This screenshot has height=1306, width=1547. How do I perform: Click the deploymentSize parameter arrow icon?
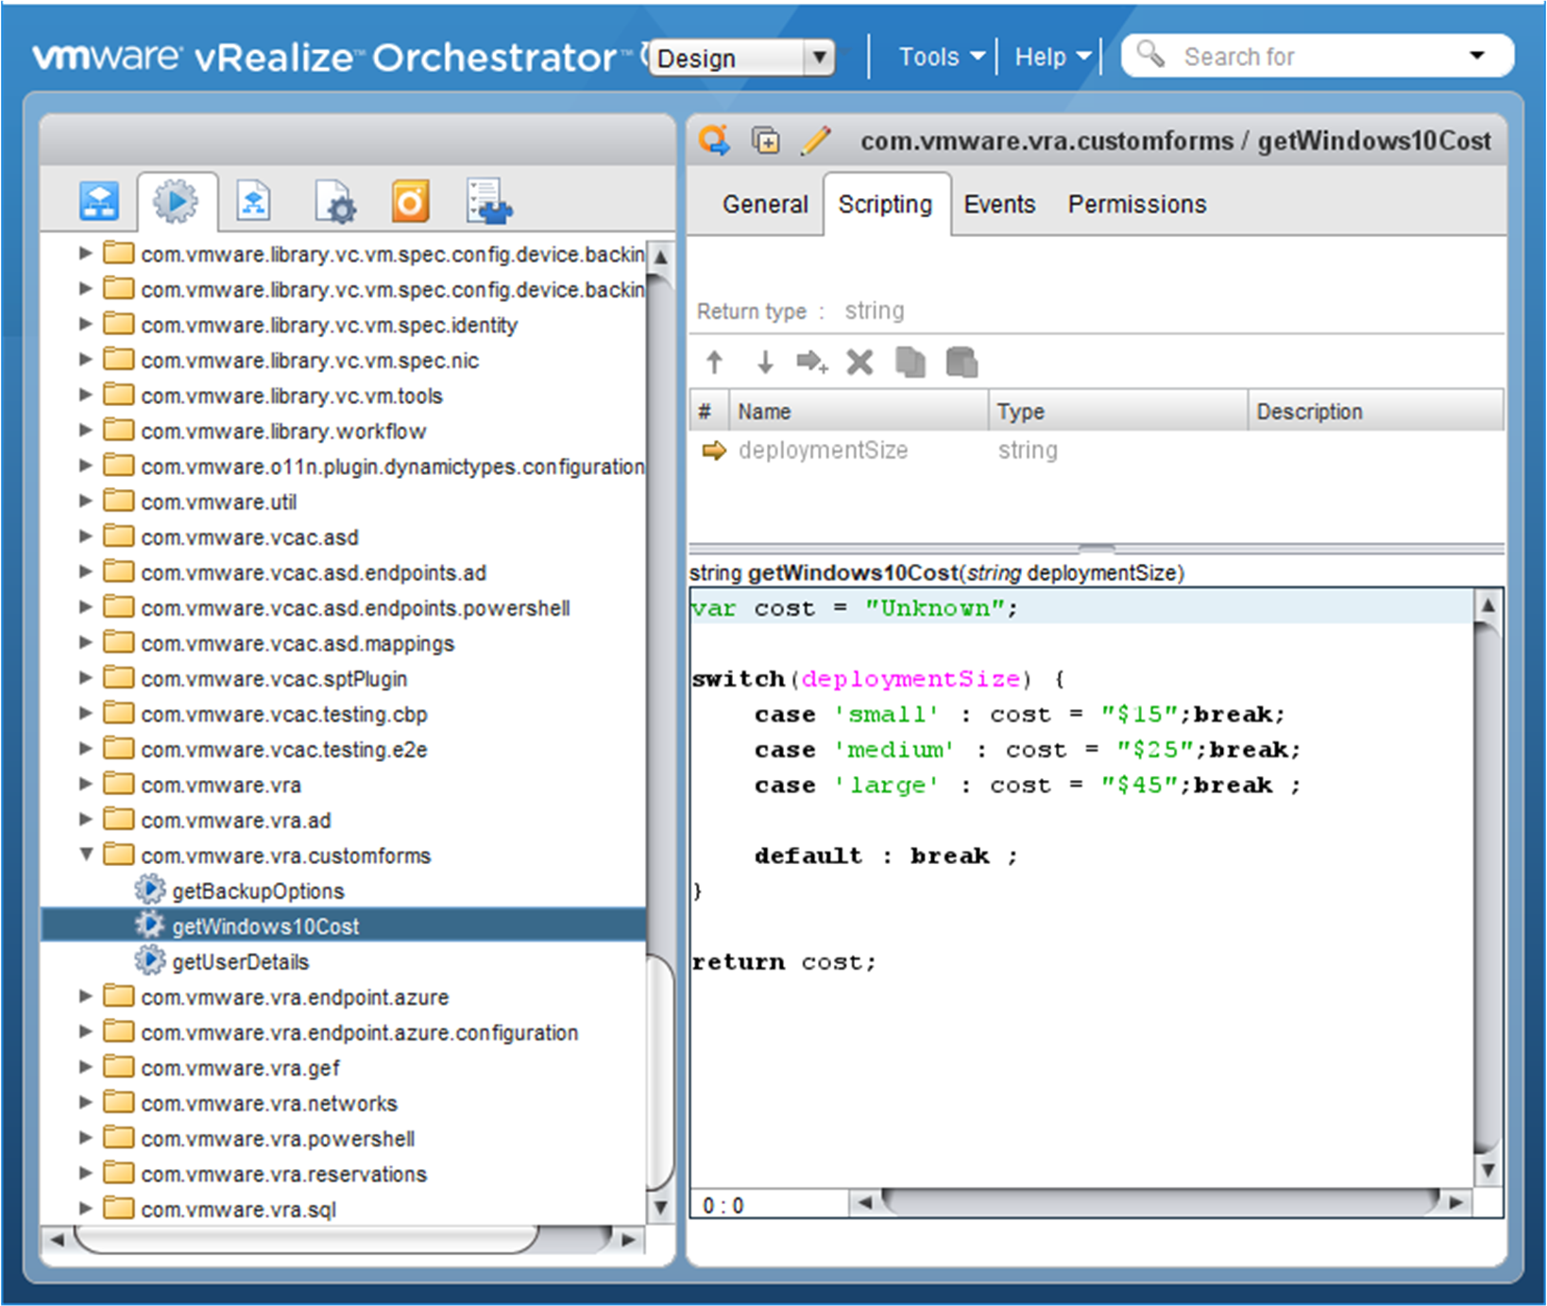[x=714, y=450]
